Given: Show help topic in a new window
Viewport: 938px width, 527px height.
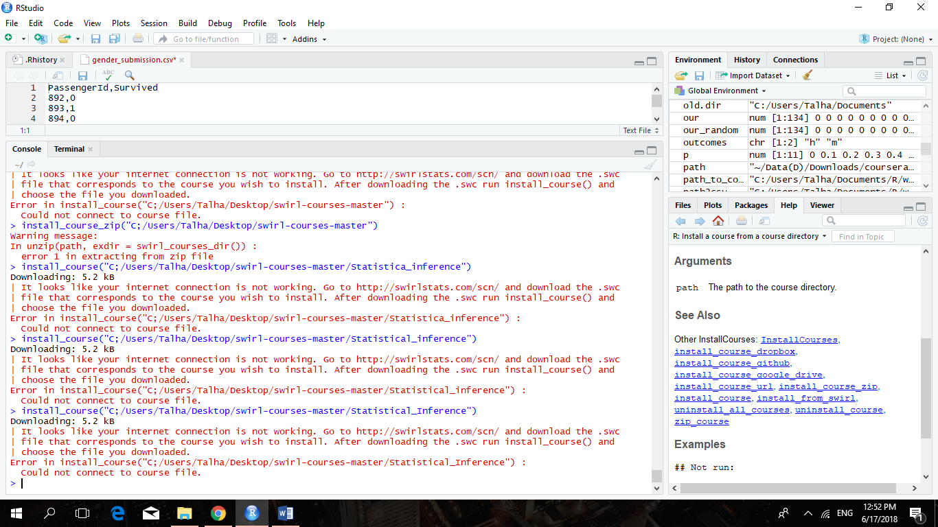Looking at the screenshot, I should click(x=764, y=222).
